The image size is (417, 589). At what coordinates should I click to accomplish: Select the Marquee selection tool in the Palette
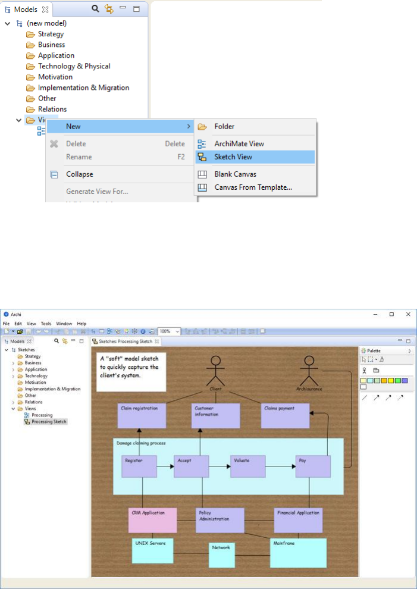click(371, 359)
